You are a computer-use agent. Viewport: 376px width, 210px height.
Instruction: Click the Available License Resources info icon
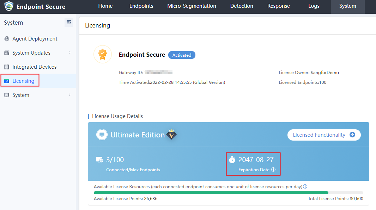pyautogui.click(x=305, y=186)
